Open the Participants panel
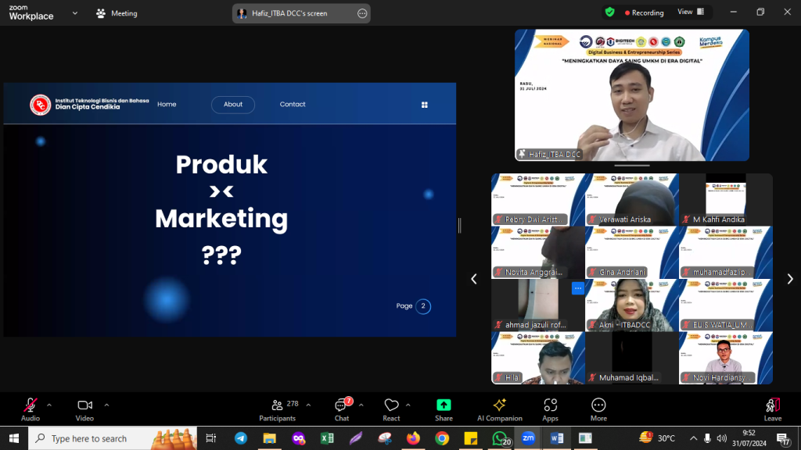Viewport: 801px width, 450px height. [x=278, y=408]
